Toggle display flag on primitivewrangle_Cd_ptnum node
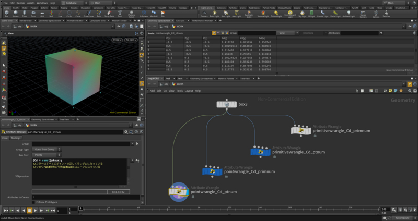418x221 pixels. click(269, 152)
